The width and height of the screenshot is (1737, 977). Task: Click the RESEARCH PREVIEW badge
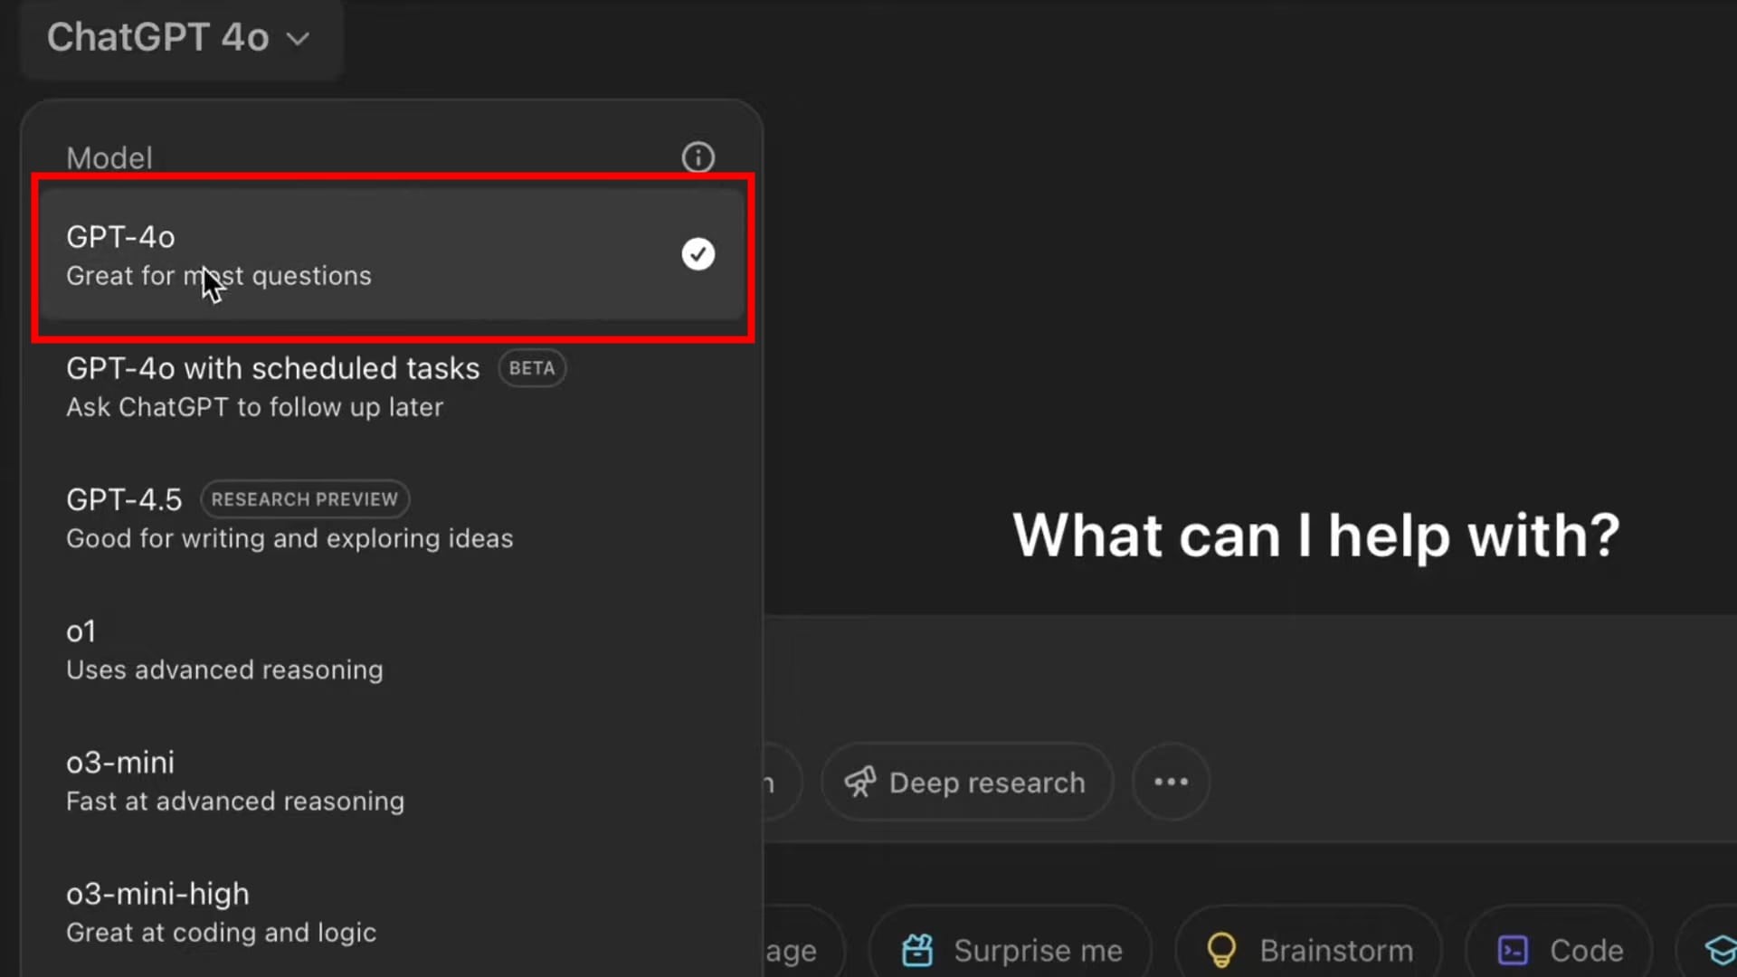tap(304, 499)
